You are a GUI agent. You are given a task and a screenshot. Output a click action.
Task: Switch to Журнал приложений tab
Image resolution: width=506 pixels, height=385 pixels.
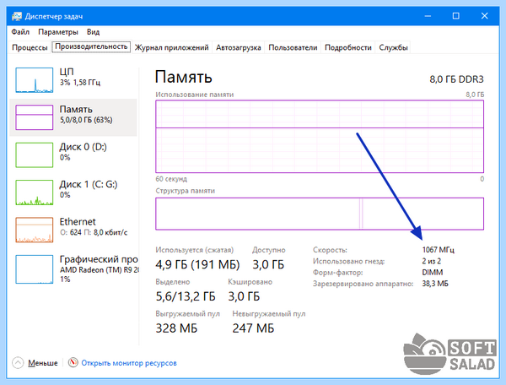point(172,47)
